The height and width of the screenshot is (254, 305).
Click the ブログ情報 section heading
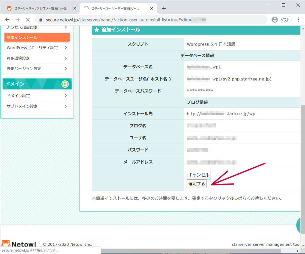pos(197,102)
